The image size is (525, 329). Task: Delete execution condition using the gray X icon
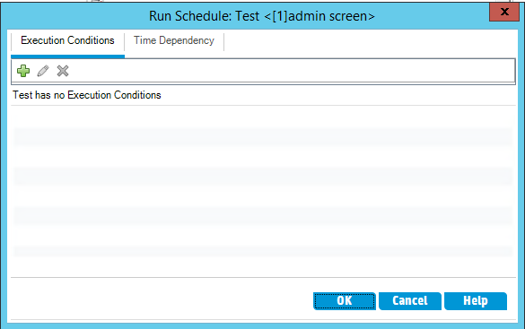tap(63, 71)
